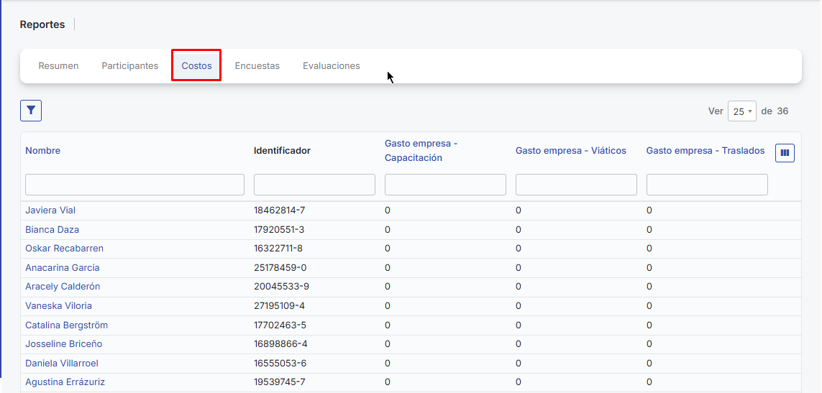
Task: Select the Costos tab
Action: tap(196, 66)
